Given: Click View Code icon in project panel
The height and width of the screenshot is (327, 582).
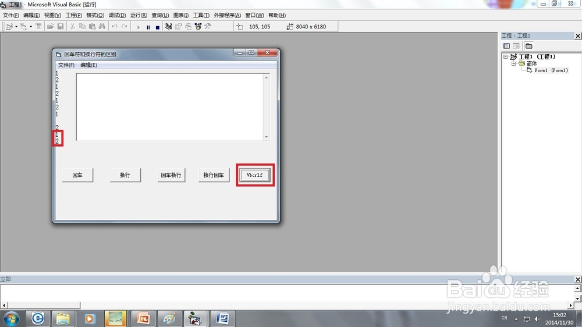Looking at the screenshot, I should pos(506,46).
